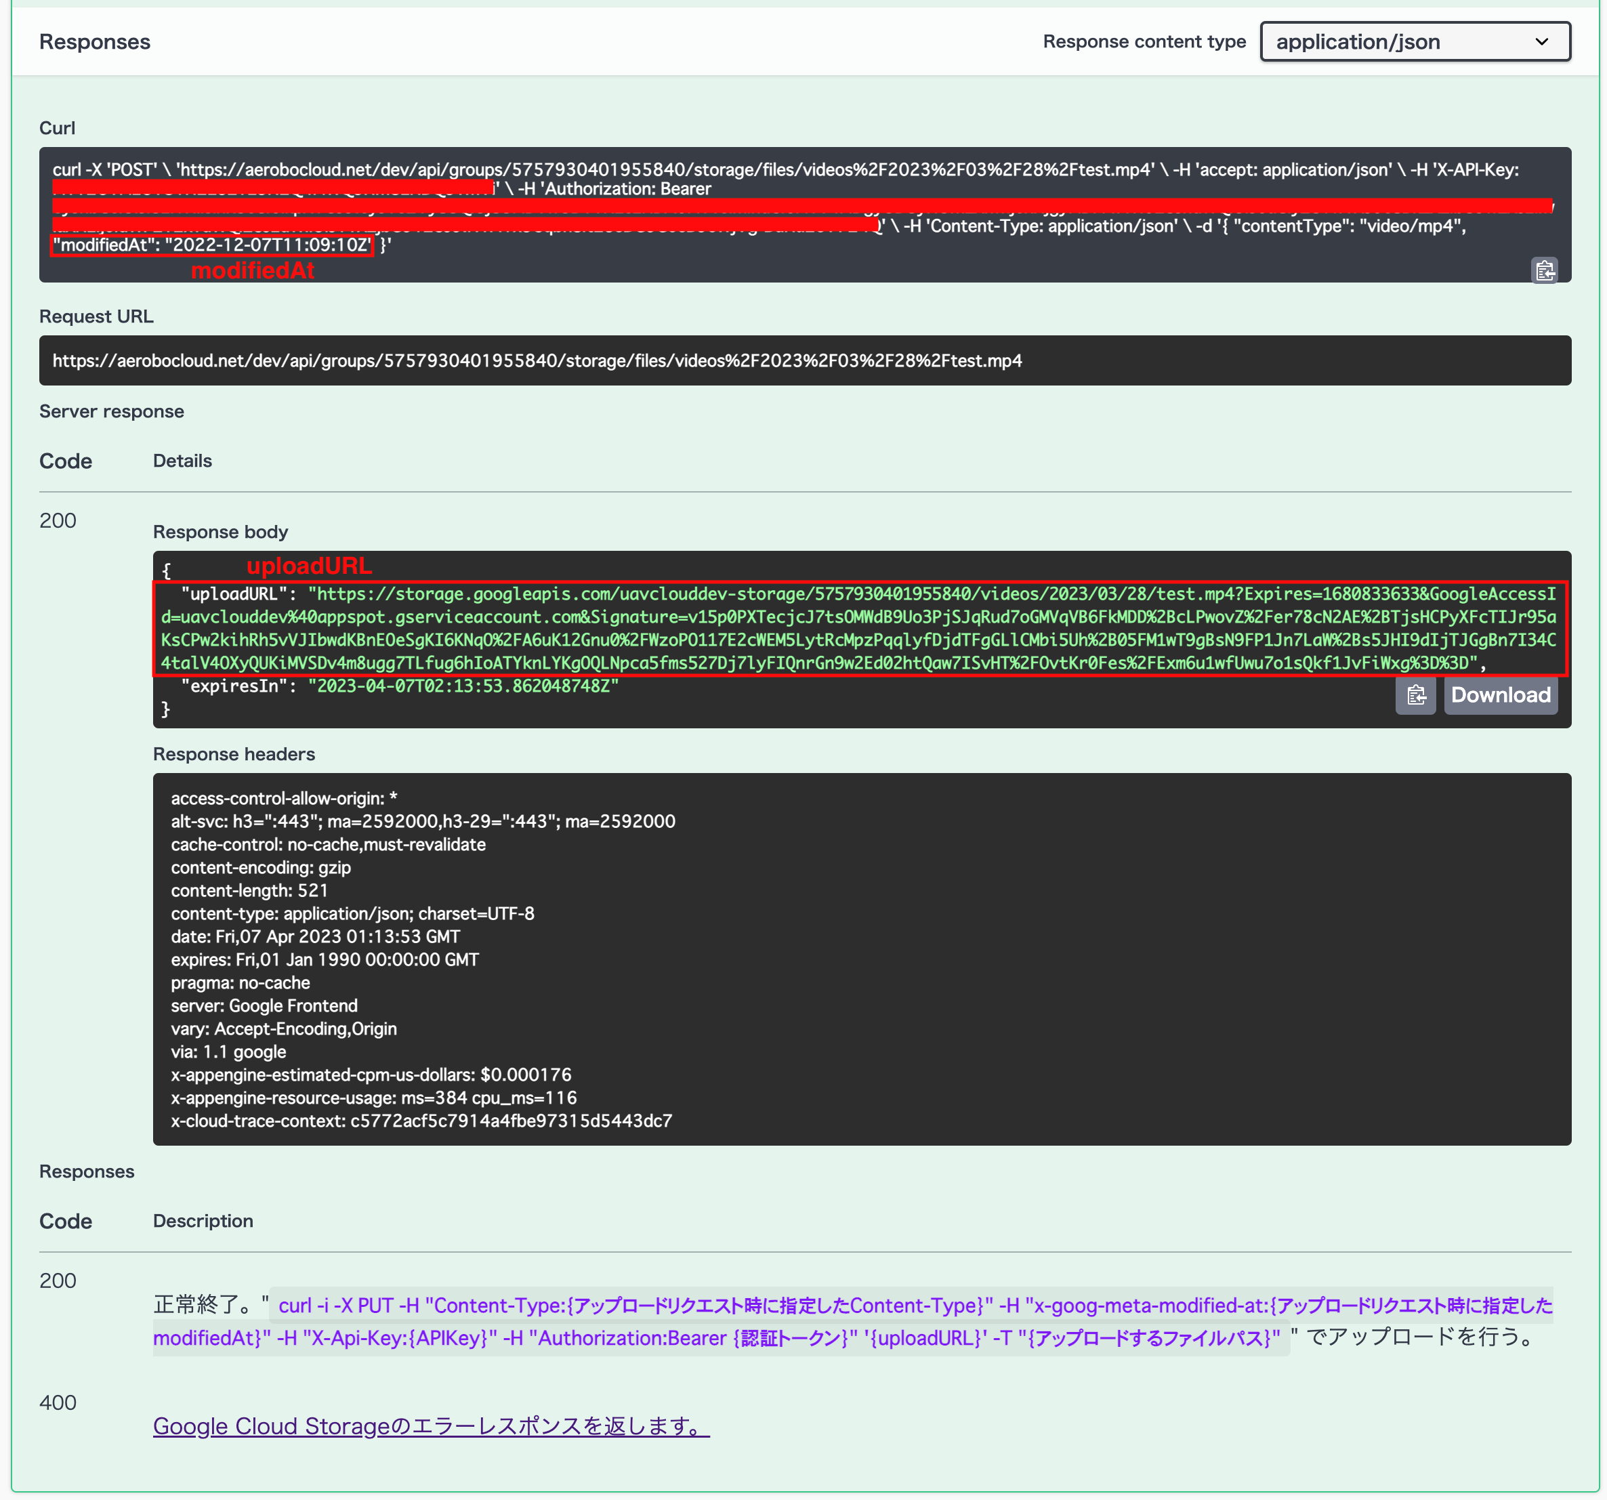Click the 200 code in Server response

coord(58,520)
